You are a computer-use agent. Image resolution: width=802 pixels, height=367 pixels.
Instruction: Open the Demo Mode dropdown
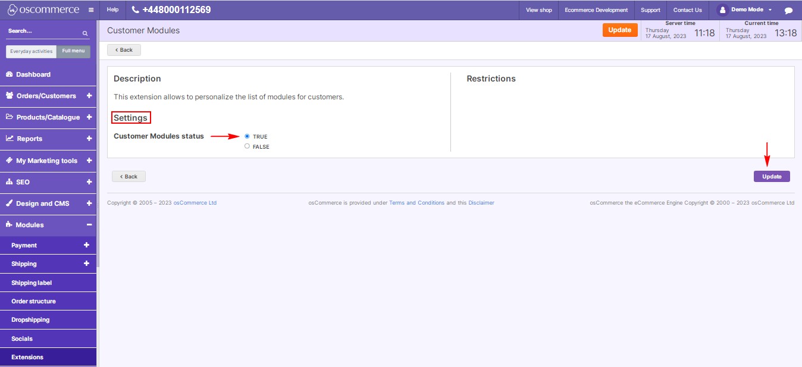pos(746,10)
